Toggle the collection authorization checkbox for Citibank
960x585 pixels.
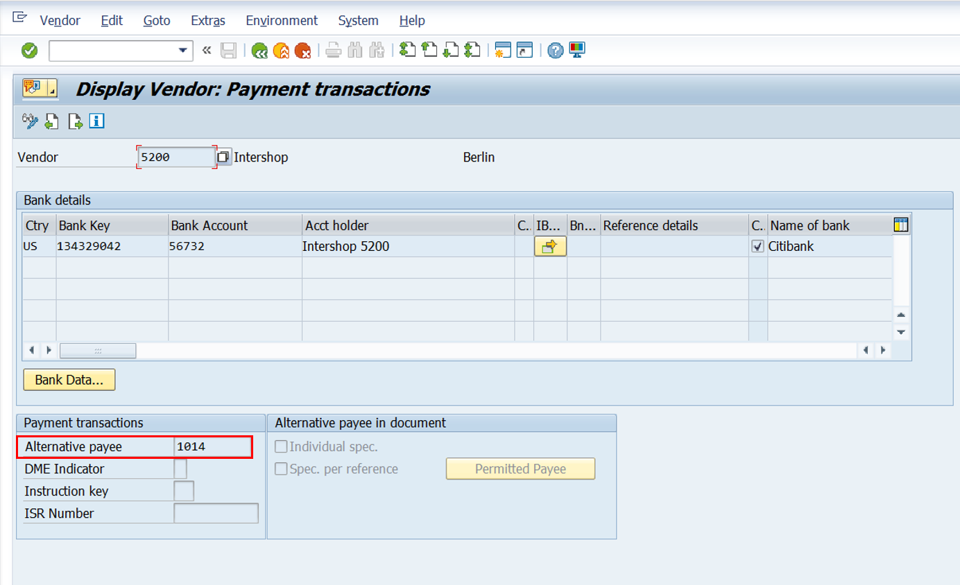point(757,246)
